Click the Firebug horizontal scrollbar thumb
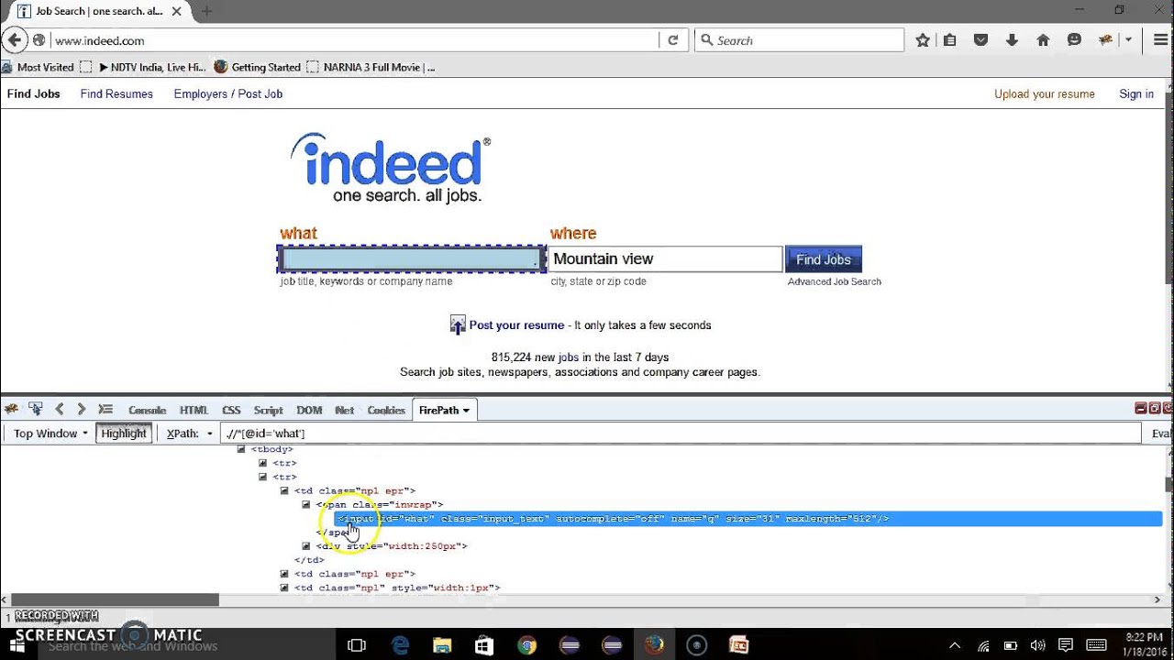1174x660 pixels. 115,599
